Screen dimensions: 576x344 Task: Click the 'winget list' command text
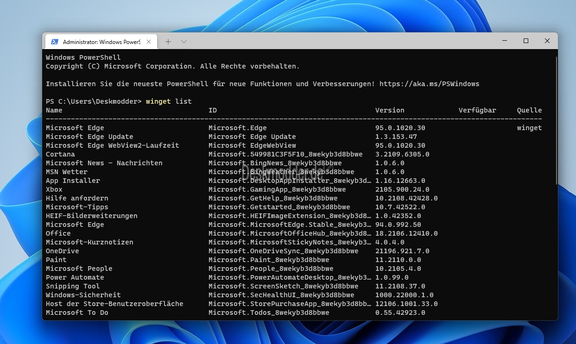tap(169, 101)
